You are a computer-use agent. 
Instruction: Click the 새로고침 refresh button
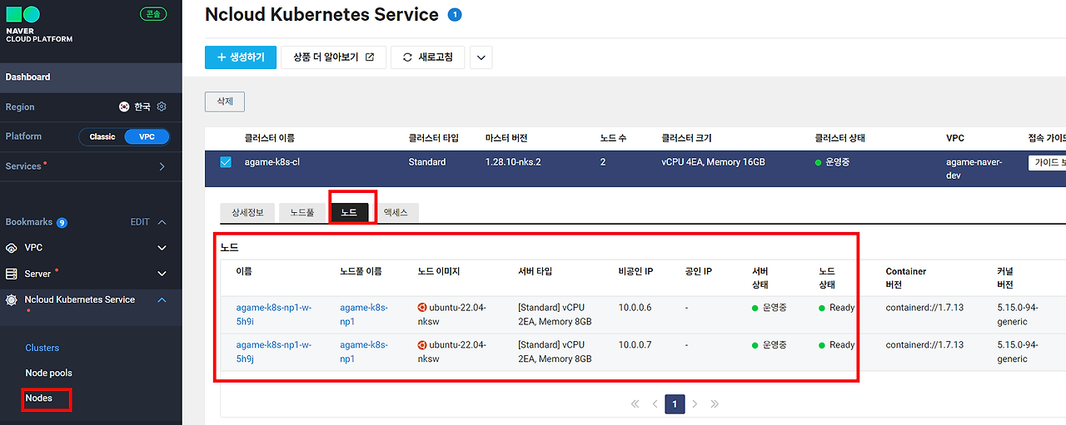[428, 57]
